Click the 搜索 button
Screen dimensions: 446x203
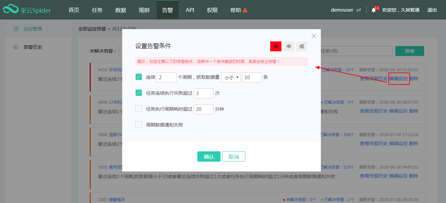(x=410, y=51)
